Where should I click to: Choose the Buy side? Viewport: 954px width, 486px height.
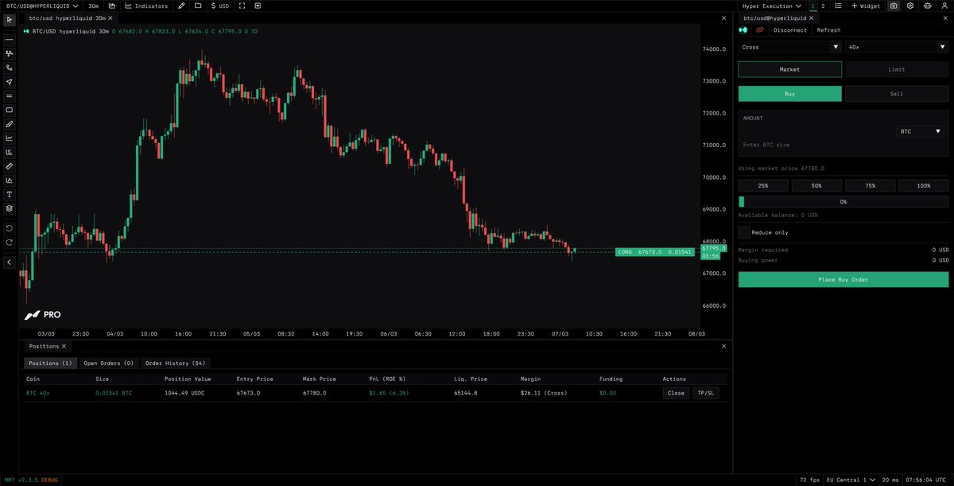789,94
